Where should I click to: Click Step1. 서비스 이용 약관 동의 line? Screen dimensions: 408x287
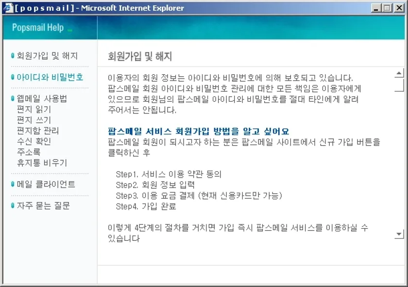169,174
